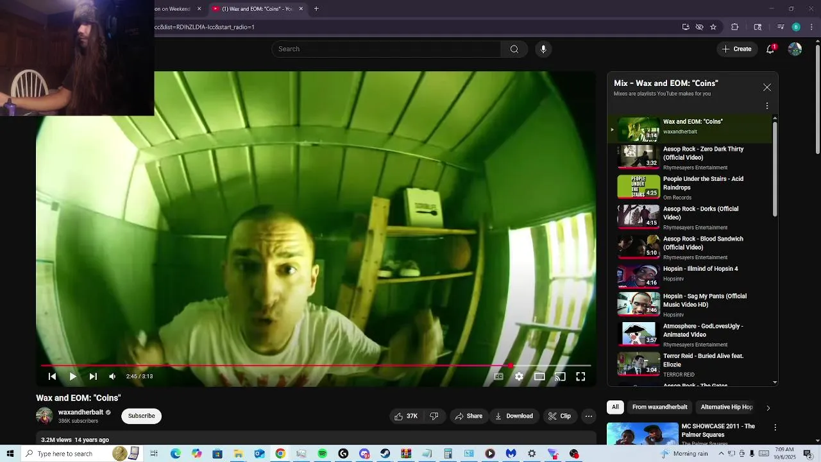Viewport: 821px width, 462px height.
Task: Cast the video with Play on TV icon
Action: [560, 377]
